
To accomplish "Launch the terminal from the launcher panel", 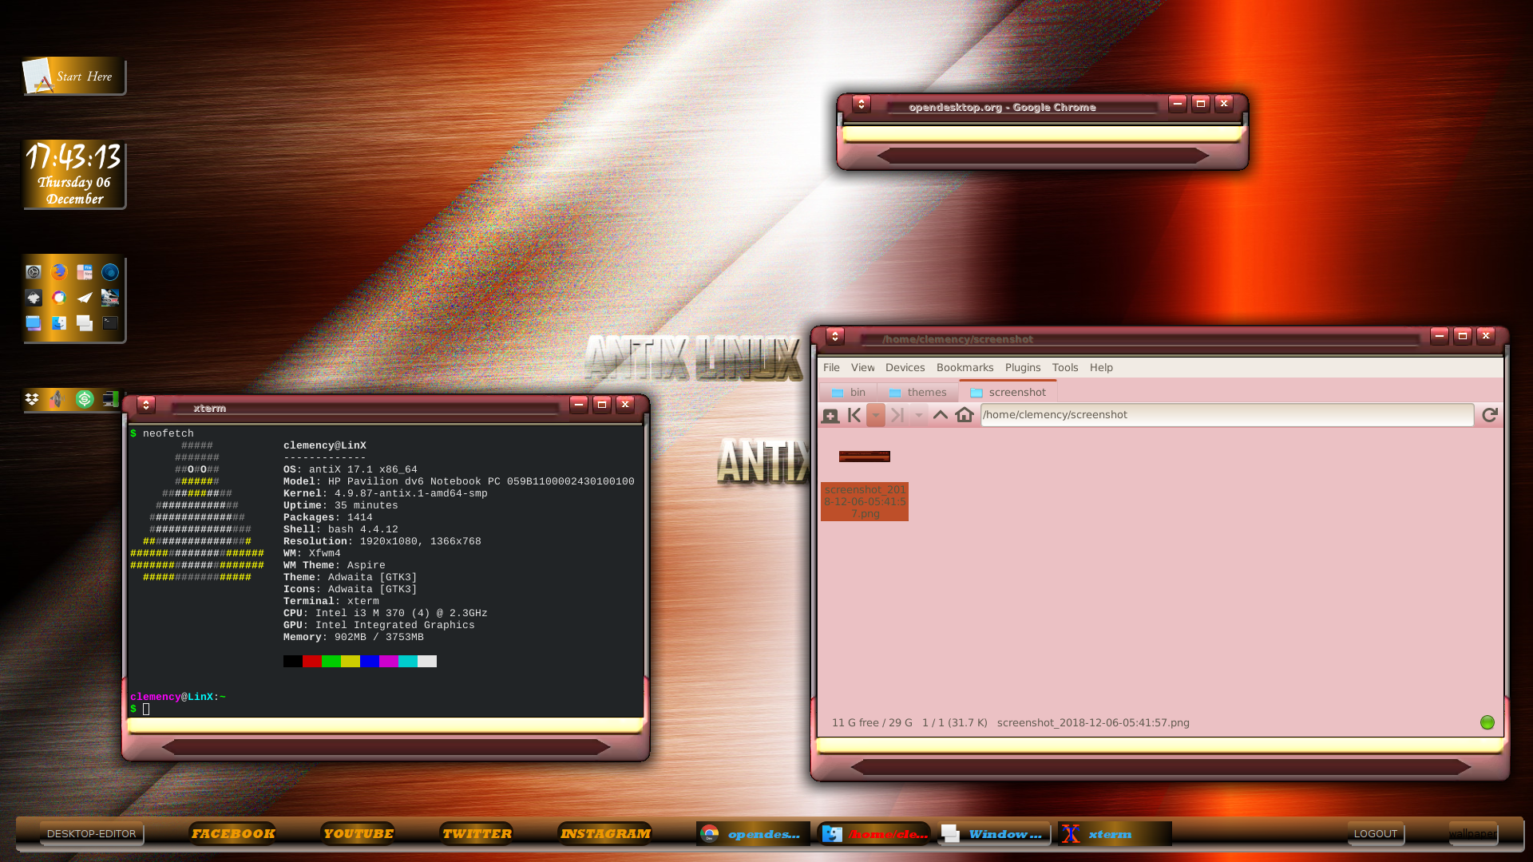I will pyautogui.click(x=110, y=323).
